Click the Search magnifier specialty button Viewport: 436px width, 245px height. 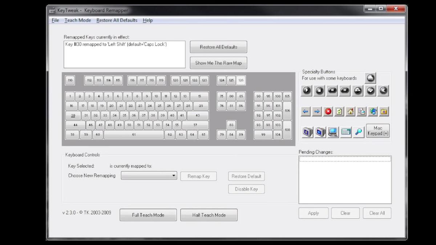[x=359, y=132]
